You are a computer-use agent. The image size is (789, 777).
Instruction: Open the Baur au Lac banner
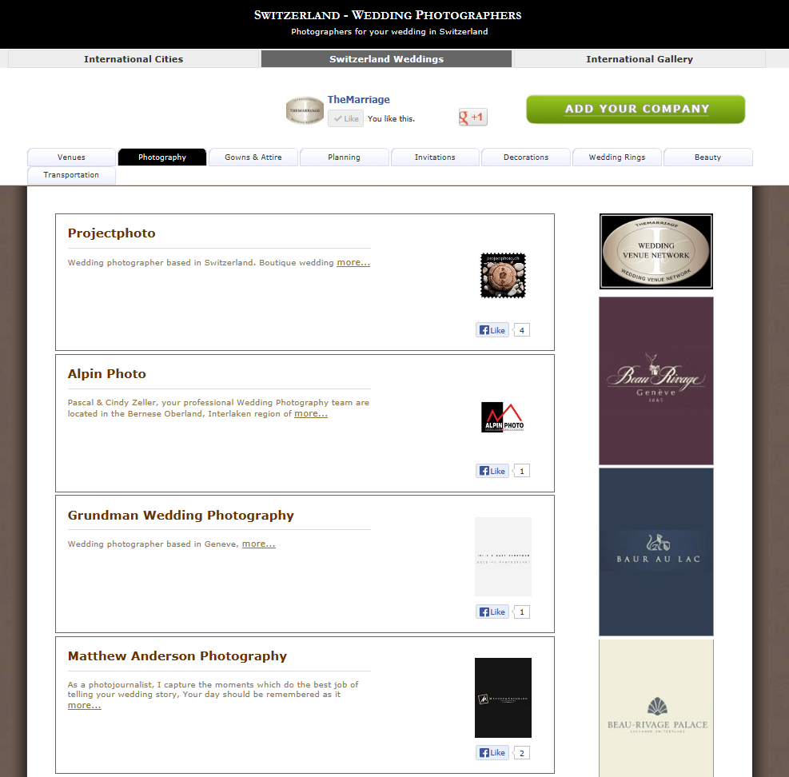(x=656, y=552)
